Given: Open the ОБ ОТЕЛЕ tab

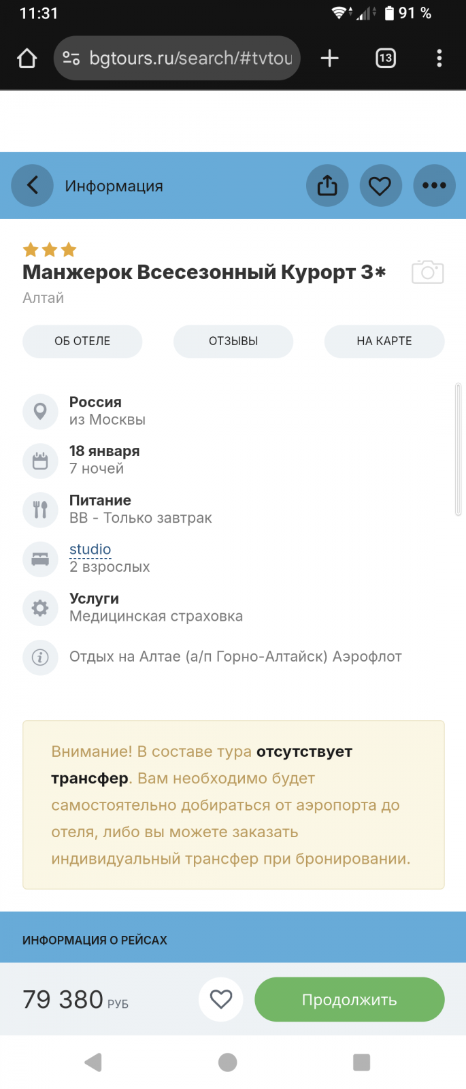Looking at the screenshot, I should click(x=82, y=341).
